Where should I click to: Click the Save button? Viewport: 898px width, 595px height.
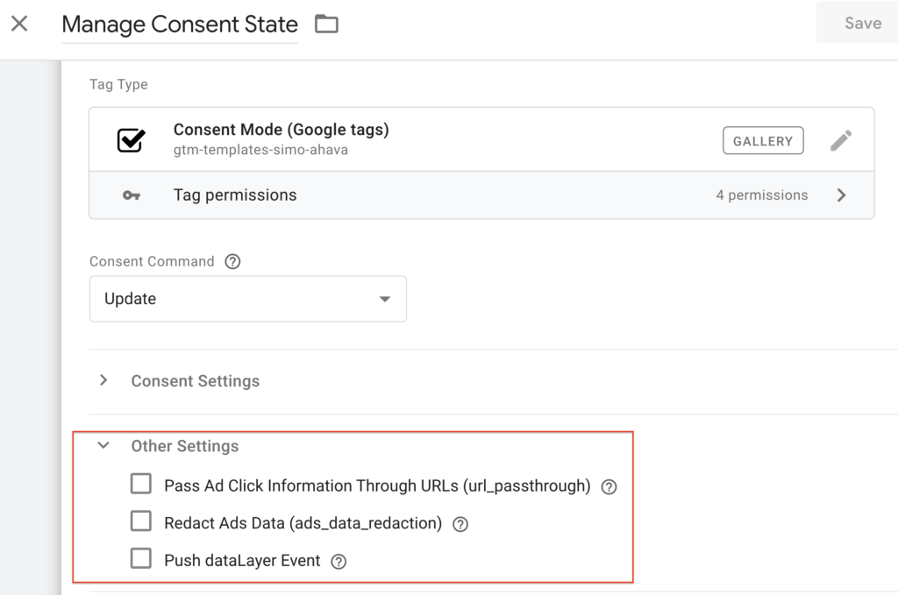click(862, 24)
